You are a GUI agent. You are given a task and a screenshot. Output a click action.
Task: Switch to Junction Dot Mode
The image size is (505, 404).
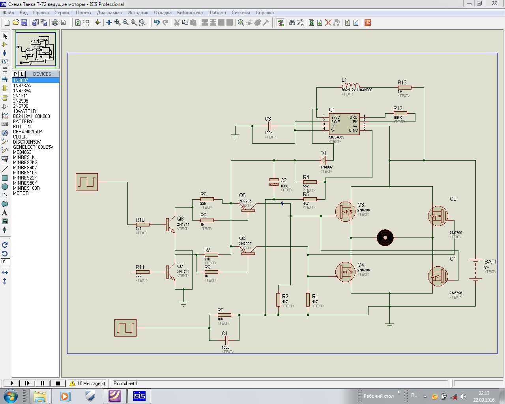(5, 53)
